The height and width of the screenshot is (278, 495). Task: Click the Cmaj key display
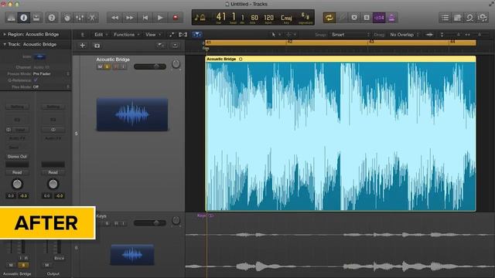[286, 18]
